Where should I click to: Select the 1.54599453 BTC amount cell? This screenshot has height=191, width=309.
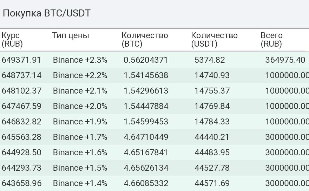click(x=146, y=122)
